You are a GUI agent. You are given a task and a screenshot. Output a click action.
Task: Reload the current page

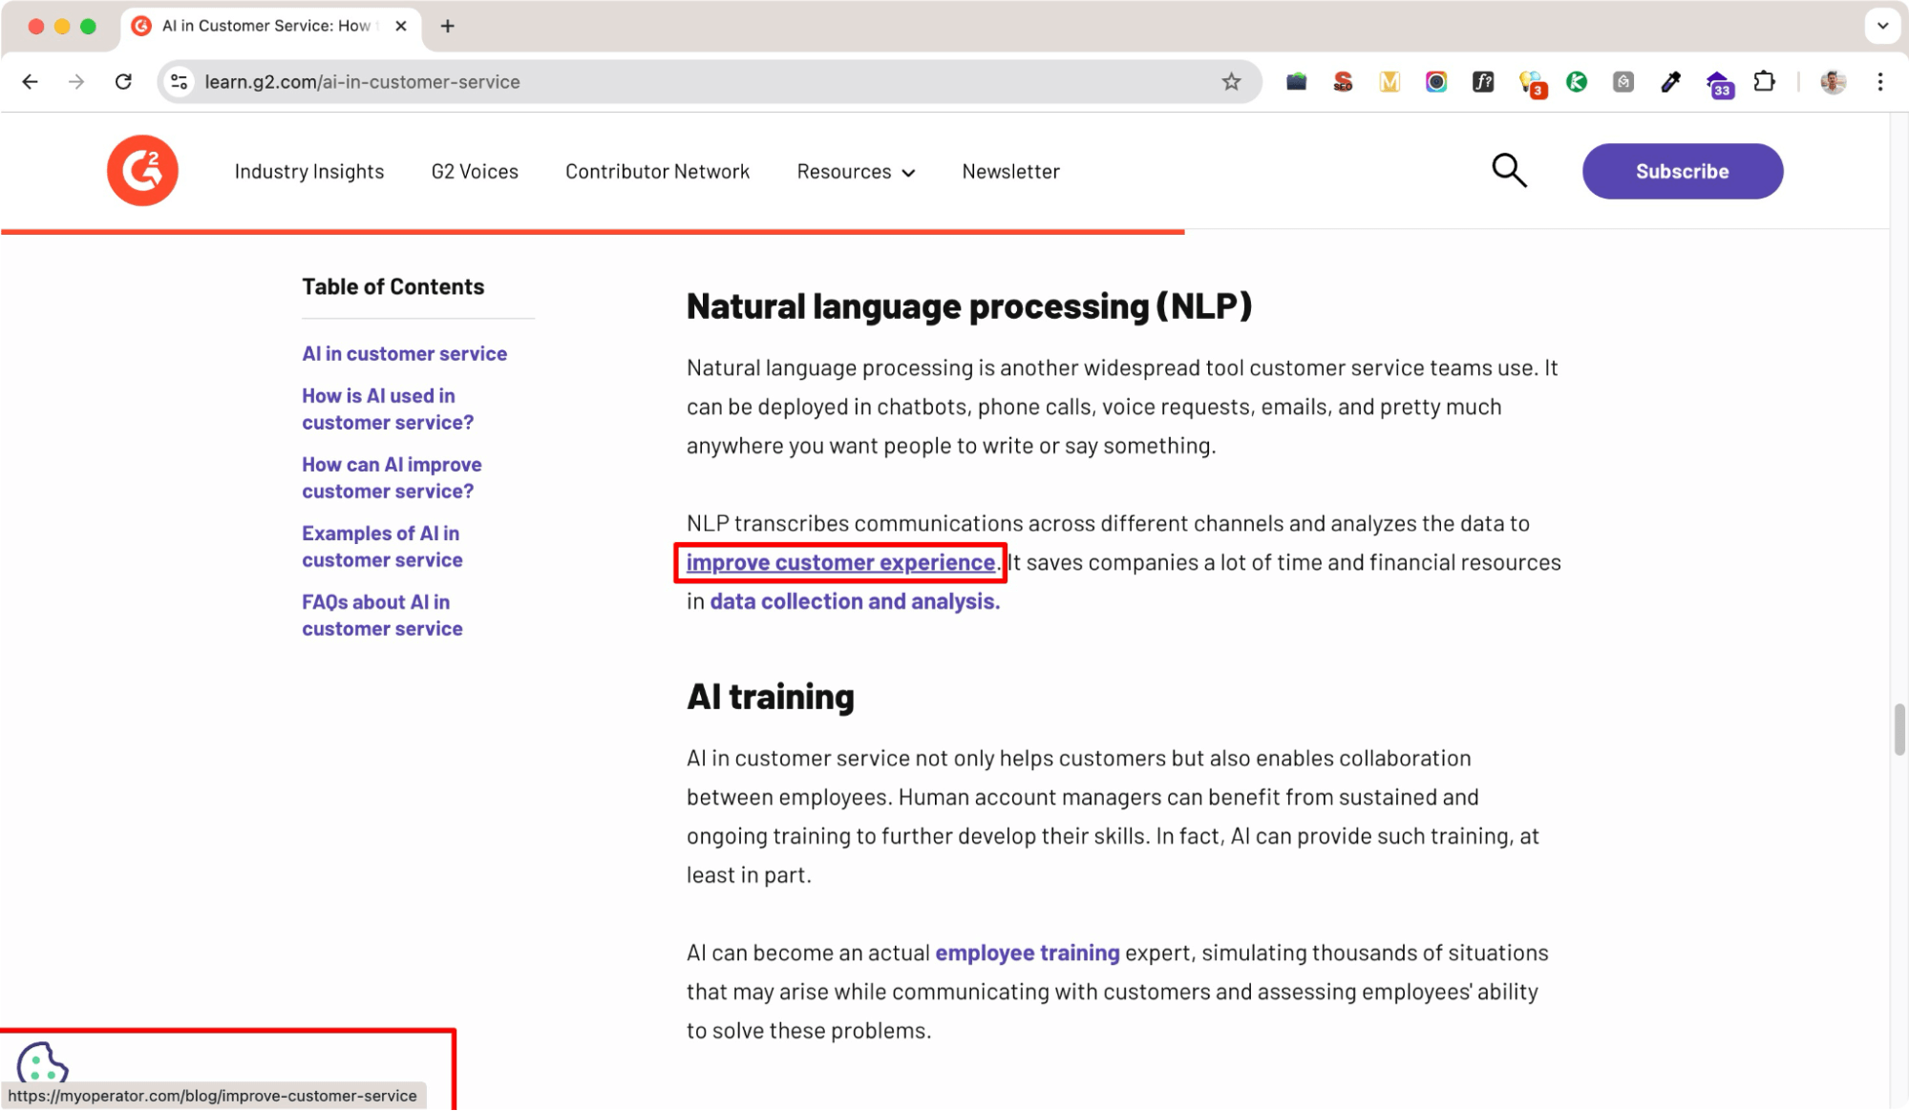[123, 82]
